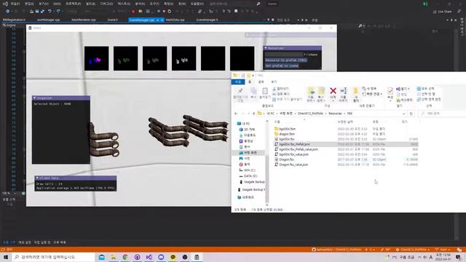Click the Delete red X icon in Explorer ribbon
466x262 pixels.
click(x=333, y=91)
